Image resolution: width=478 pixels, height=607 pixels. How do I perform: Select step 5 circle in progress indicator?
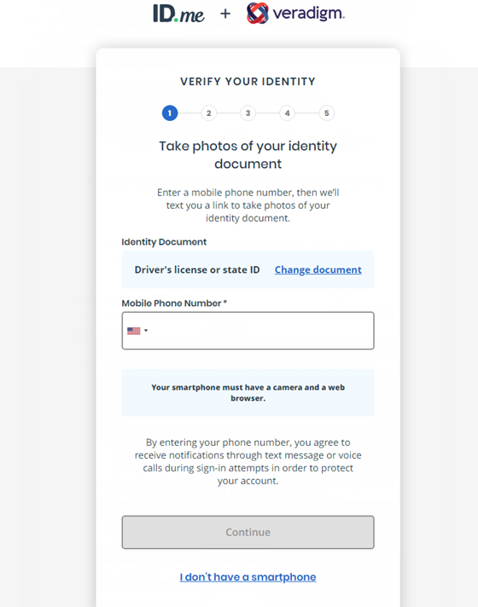(x=327, y=113)
